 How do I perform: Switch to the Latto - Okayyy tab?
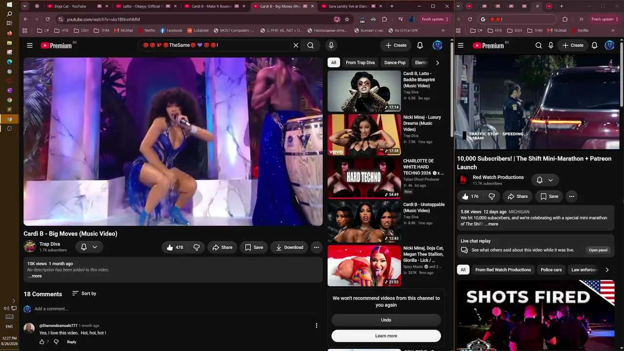(144, 6)
